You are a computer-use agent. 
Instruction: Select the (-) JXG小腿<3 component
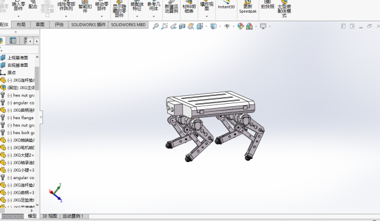click(x=21, y=170)
